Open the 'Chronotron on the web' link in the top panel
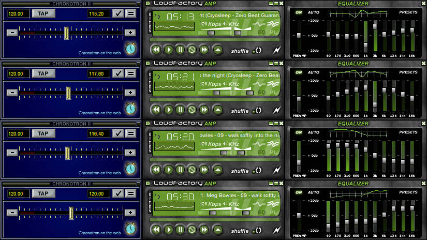The width and height of the screenshot is (427, 240). 100,53
